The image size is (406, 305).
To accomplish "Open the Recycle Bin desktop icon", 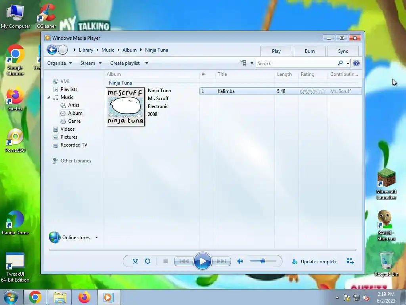I will point(386,264).
